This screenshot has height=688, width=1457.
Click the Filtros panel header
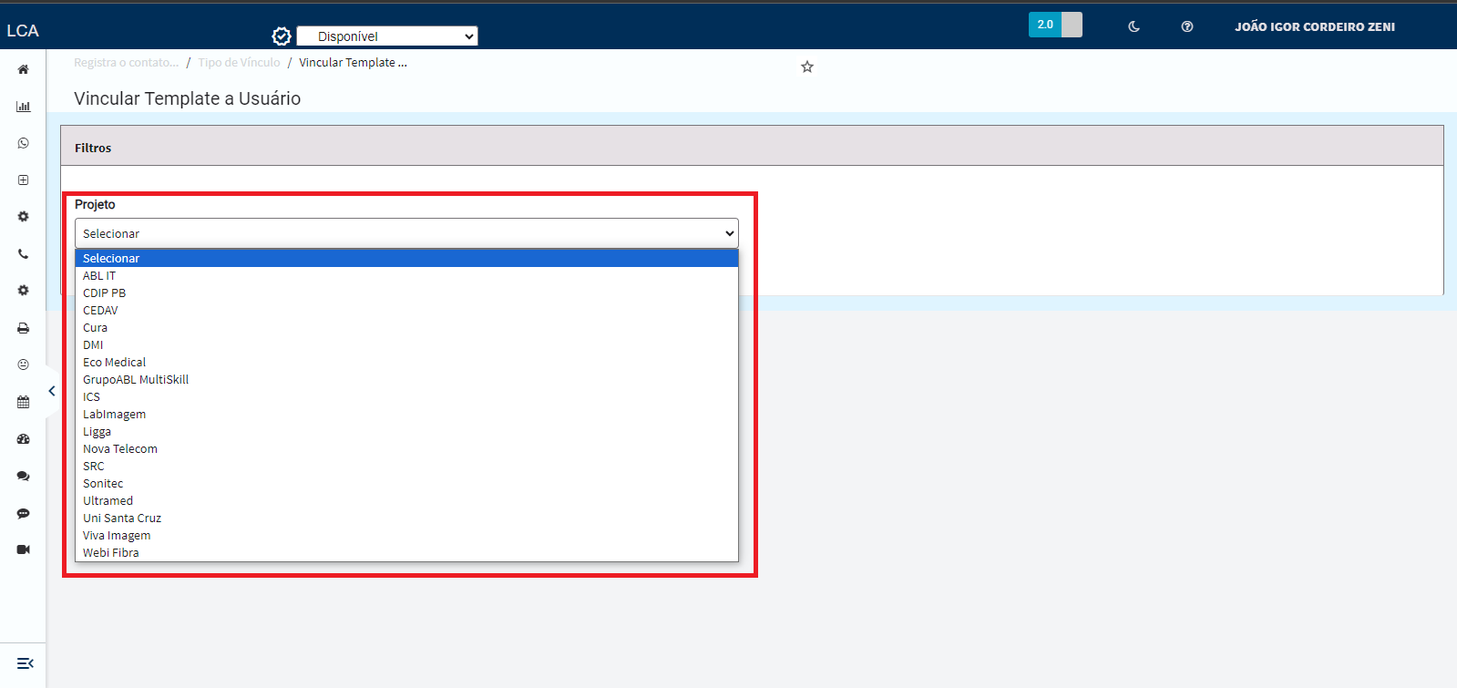(752, 146)
